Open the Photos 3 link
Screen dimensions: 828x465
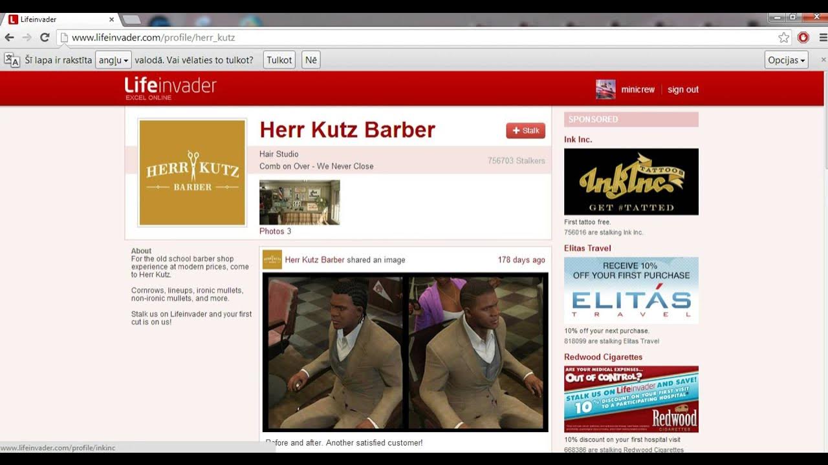tap(276, 231)
